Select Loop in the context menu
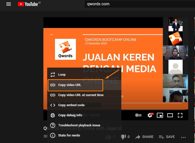 84,74
